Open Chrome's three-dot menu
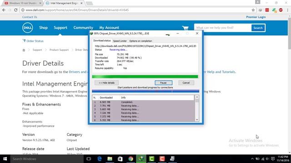 coord(287,10)
